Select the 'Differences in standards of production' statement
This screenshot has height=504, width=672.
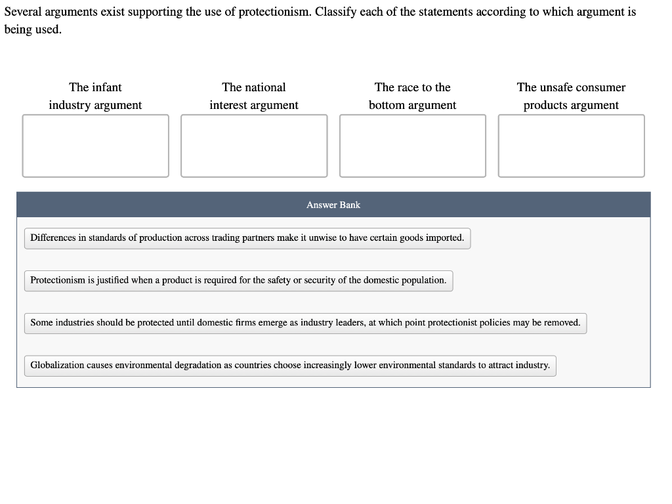click(x=247, y=238)
